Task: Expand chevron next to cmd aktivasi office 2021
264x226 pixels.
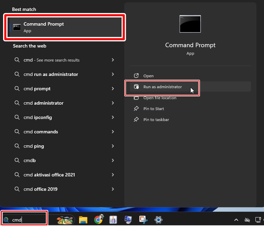Action: [113, 175]
